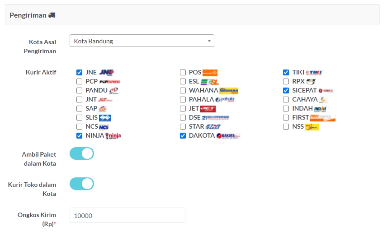
Task: Check the RPX courier checkbox
Action: pos(286,81)
